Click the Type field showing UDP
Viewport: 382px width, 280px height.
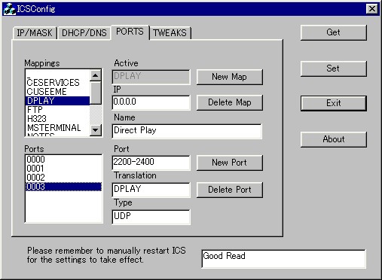click(151, 217)
